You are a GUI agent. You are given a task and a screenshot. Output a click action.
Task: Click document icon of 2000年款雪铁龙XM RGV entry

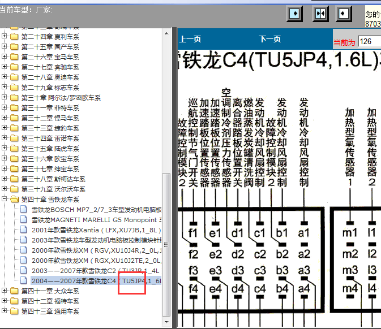[24, 250]
